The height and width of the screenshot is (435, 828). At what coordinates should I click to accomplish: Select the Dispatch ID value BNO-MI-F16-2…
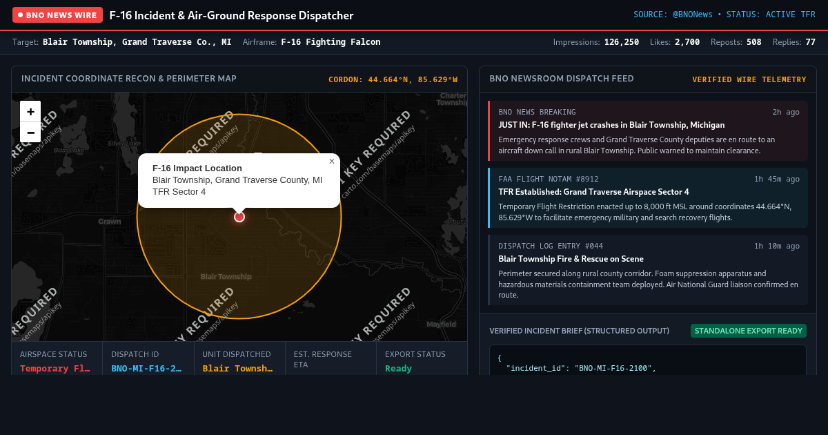[146, 368]
